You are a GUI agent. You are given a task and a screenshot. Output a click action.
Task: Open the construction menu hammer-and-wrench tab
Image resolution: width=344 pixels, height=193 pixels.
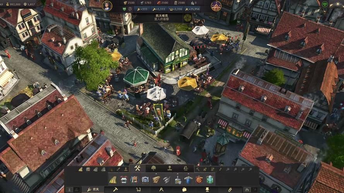(x=137, y=168)
